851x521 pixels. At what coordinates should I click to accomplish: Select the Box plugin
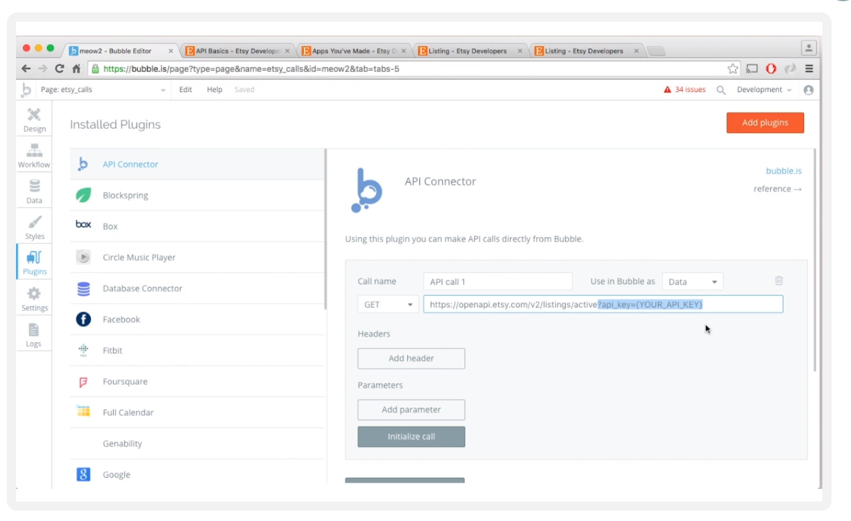tap(197, 226)
